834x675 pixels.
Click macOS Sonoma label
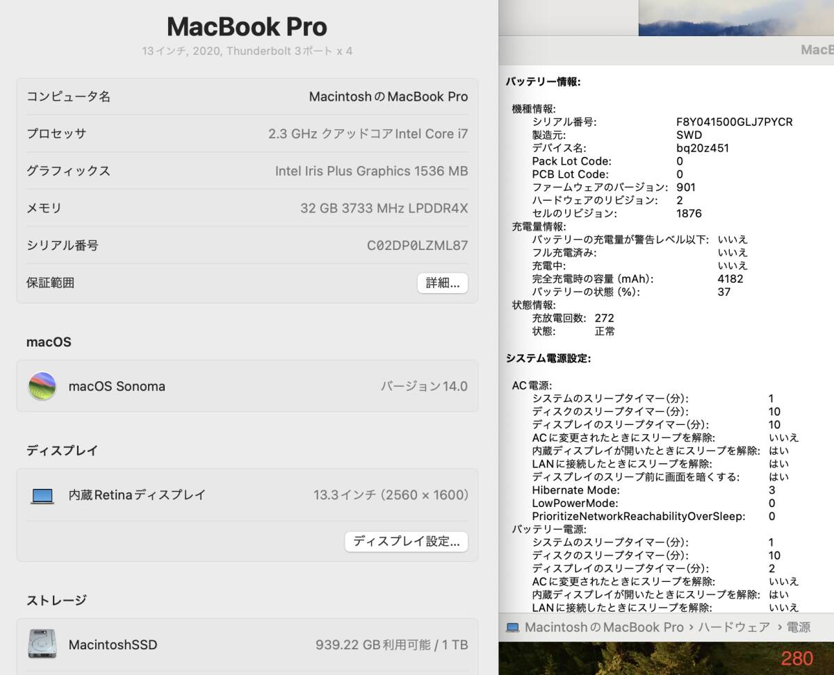click(117, 386)
